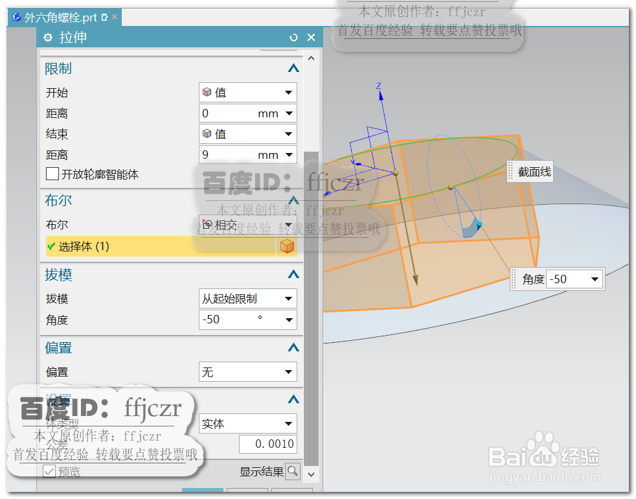Click the 显示结果 magnifier icon
Viewport: 636px width, 499px height.
(293, 471)
